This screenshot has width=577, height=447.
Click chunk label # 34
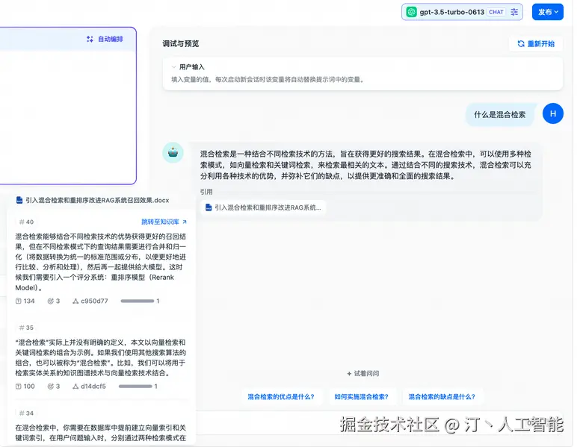pos(26,413)
